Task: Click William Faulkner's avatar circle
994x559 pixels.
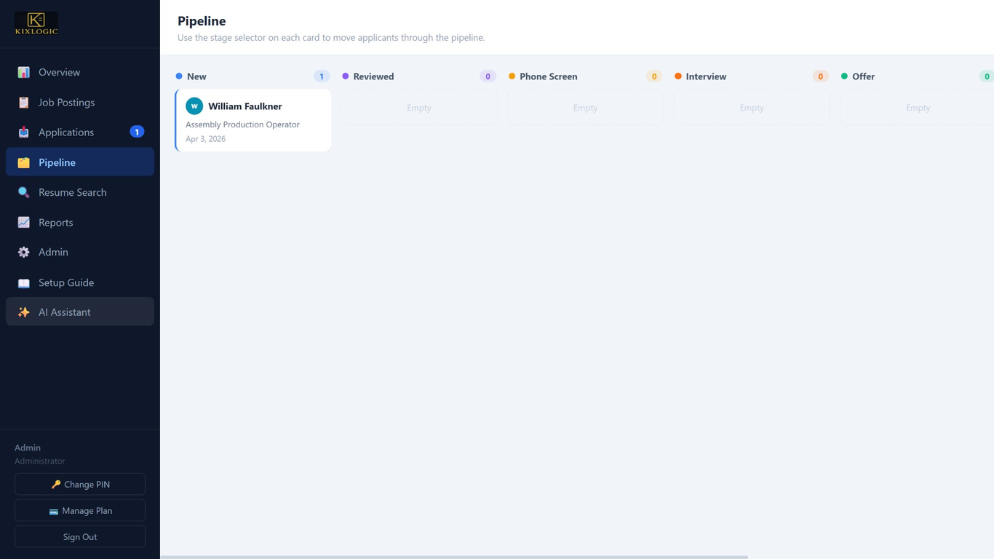Action: pos(194,106)
